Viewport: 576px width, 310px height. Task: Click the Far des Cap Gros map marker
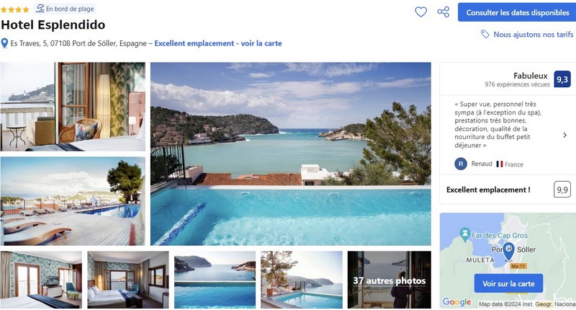[x=465, y=234]
